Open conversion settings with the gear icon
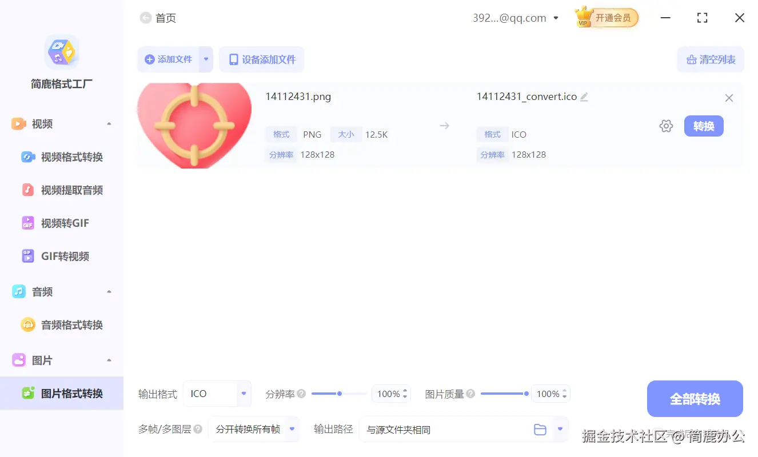 (x=666, y=126)
